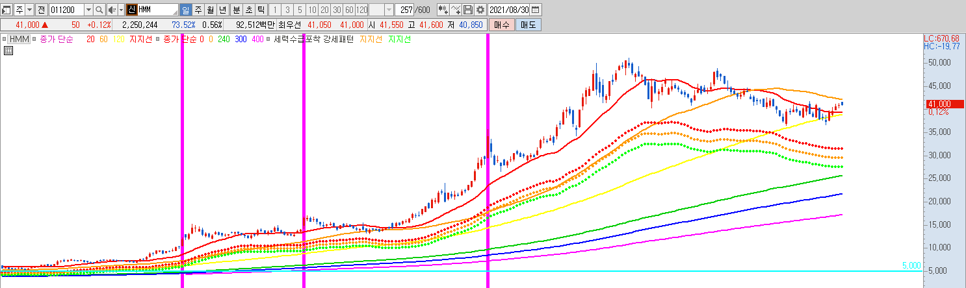Select the yearly (년) chart period

point(222,10)
